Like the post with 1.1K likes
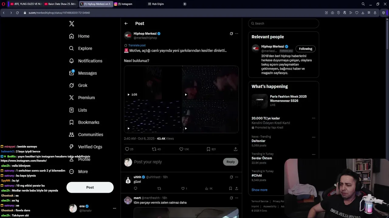The height and width of the screenshot is (218, 389). click(x=181, y=149)
